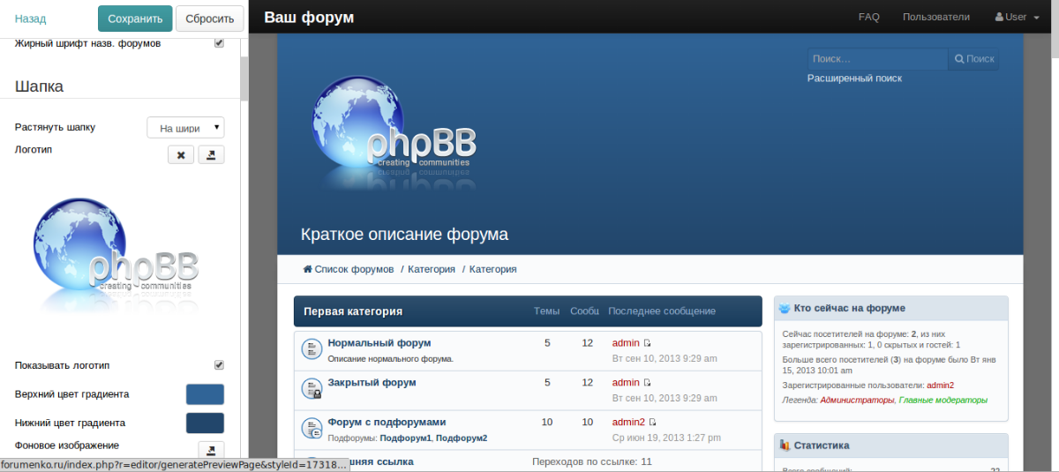This screenshot has width=1059, height=472.
Task: Expand the User account menu
Action: coord(1018,17)
